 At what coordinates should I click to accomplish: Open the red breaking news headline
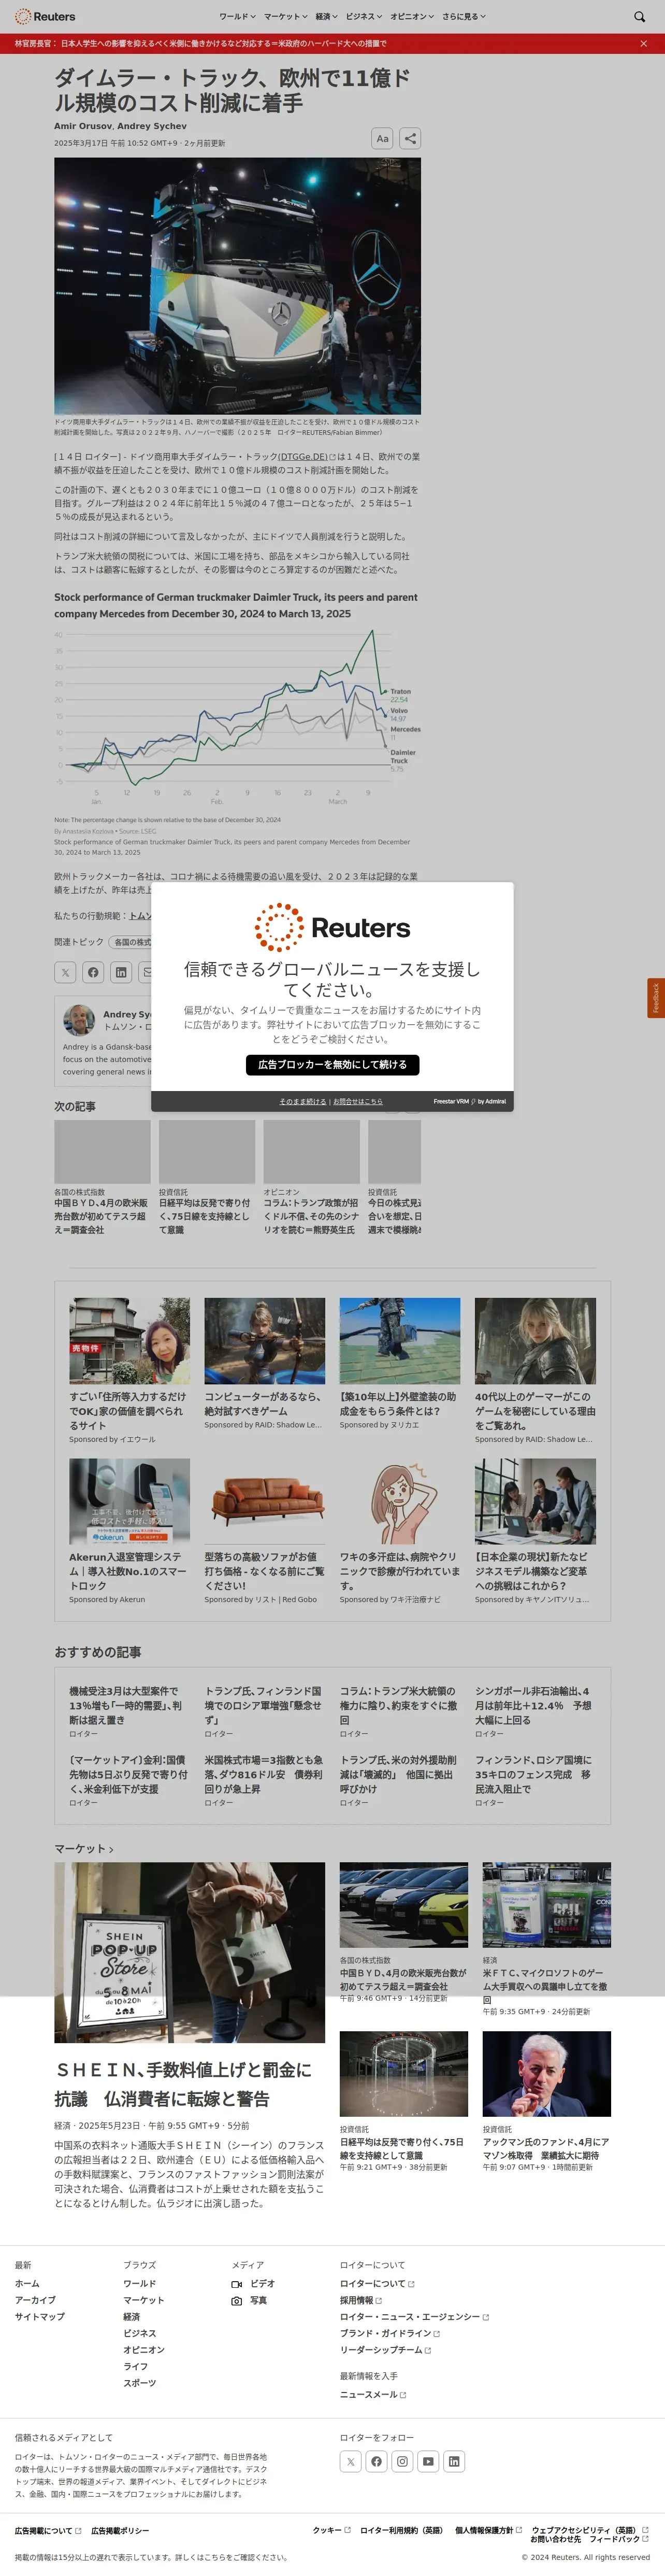pyautogui.click(x=201, y=44)
